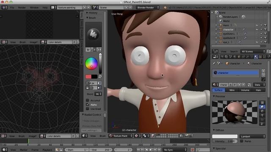The width and height of the screenshot is (271, 152).
Task: Toggle renderability camera for character row
Action: click(265, 30)
